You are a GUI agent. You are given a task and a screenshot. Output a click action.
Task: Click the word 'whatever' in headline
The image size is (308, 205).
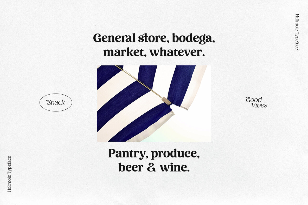176,52
